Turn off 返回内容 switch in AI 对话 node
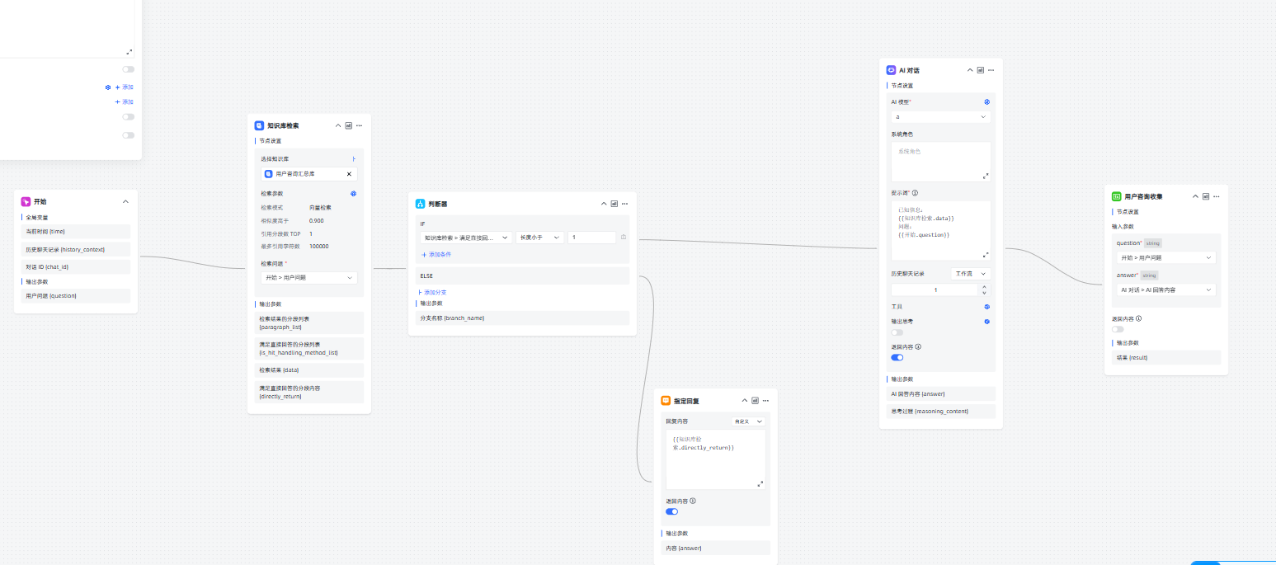The height and width of the screenshot is (565, 1276). coord(897,358)
